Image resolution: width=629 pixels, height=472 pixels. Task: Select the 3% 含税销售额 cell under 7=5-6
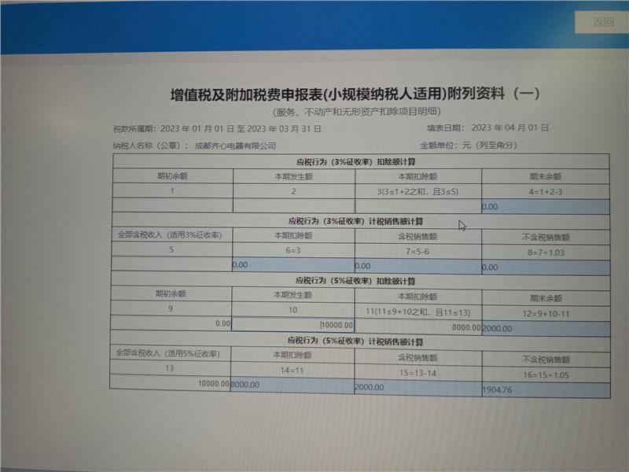pyautogui.click(x=417, y=267)
